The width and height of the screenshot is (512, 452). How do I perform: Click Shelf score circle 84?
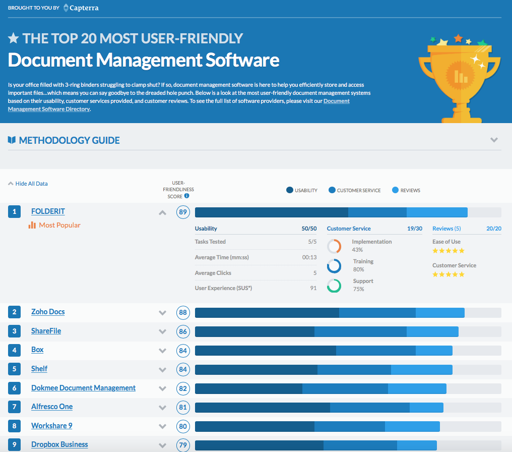183,369
